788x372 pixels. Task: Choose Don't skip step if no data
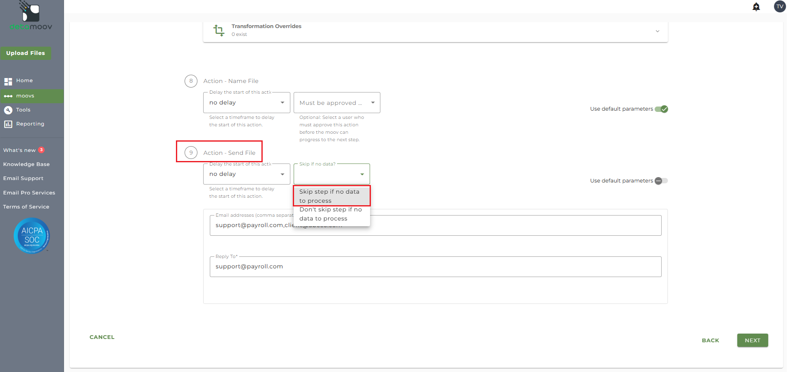[x=332, y=214]
